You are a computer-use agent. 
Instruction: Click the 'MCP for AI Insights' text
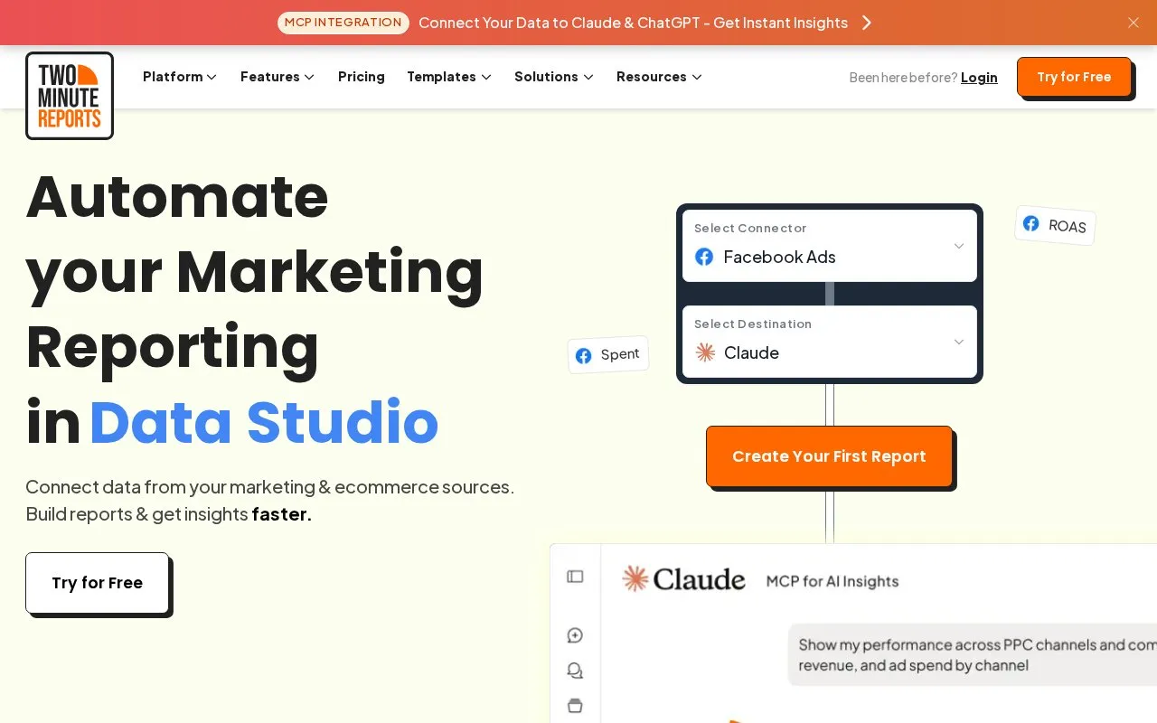click(x=832, y=581)
